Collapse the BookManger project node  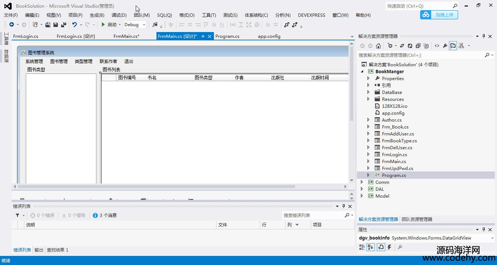(x=362, y=72)
